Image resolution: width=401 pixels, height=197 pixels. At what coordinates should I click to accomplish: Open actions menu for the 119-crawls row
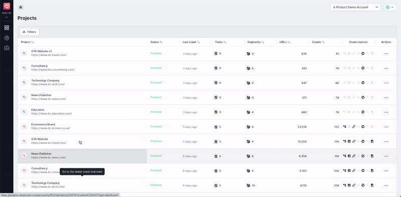[386, 156]
